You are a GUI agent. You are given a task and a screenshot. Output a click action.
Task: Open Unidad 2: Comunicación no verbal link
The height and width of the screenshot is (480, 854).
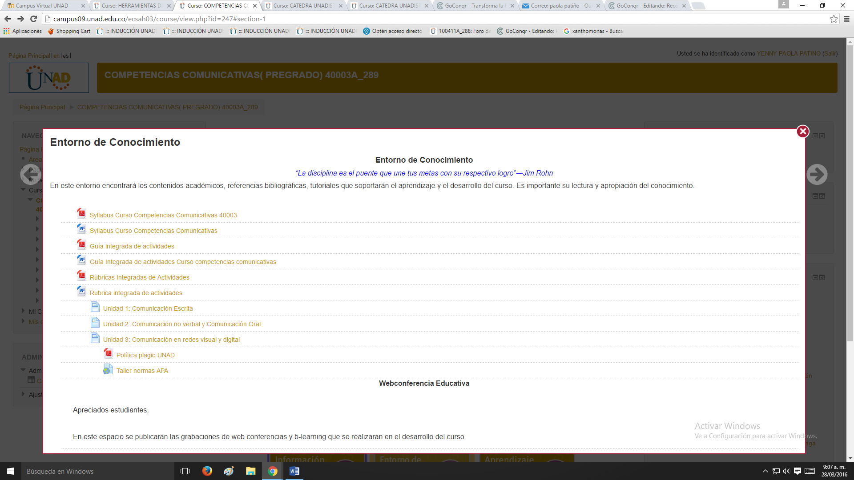pos(181,324)
